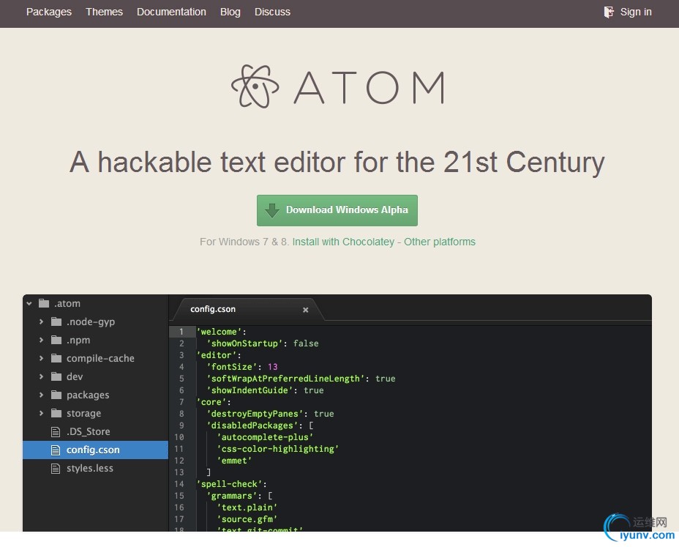
Task: Click the Atom logo icon
Action: tap(255, 86)
